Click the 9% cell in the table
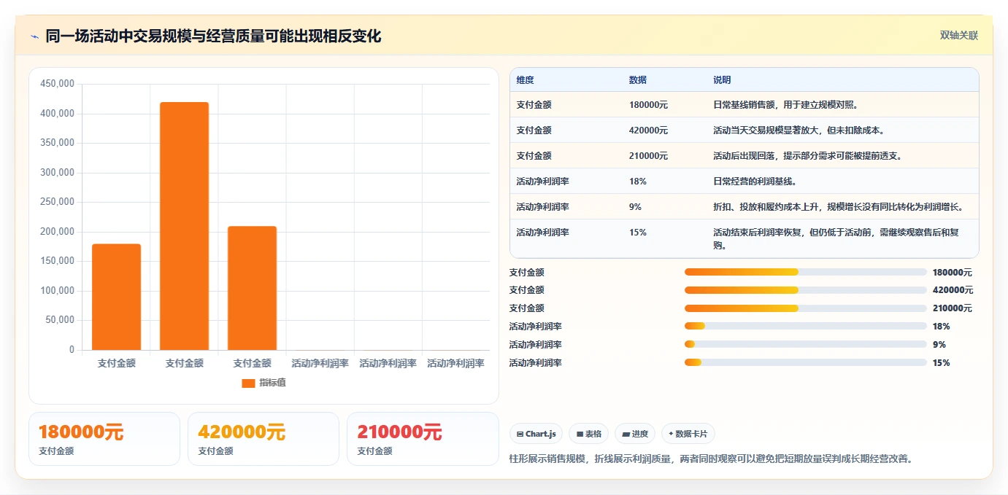This screenshot has width=1008, height=495. point(635,207)
